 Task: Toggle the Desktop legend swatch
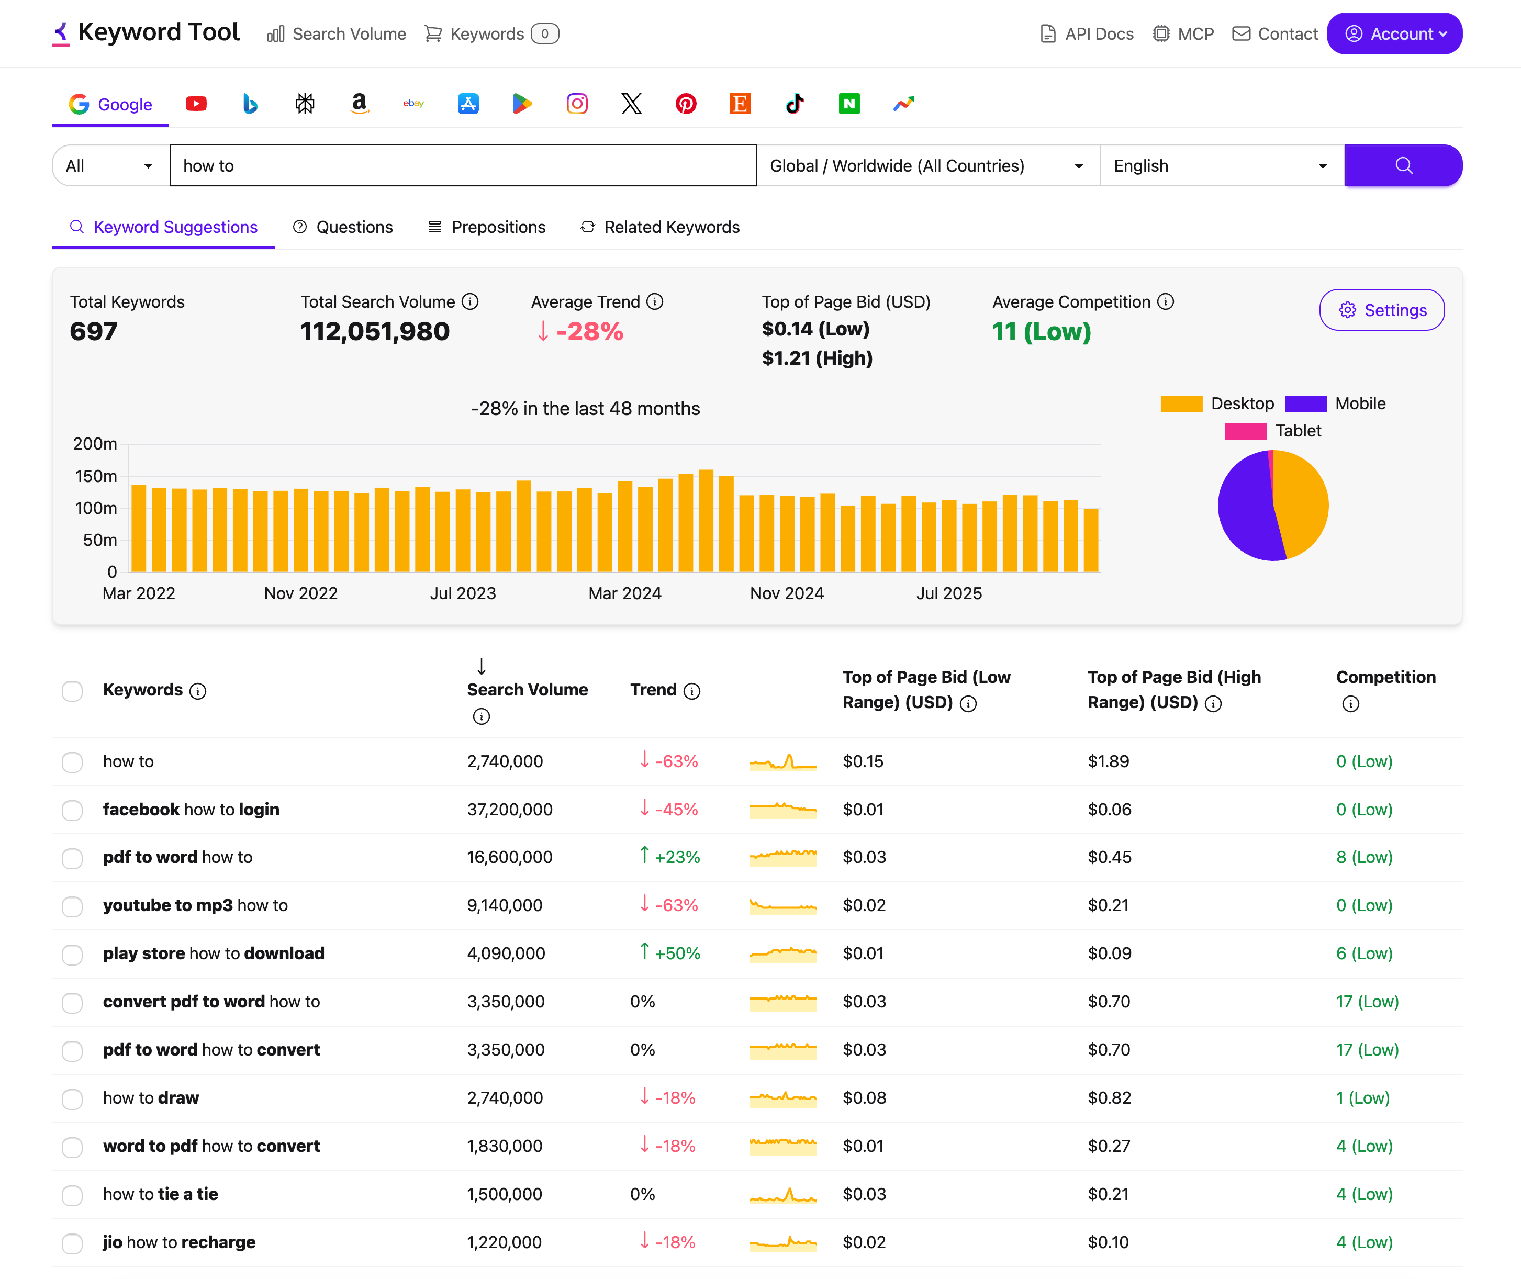[1181, 403]
